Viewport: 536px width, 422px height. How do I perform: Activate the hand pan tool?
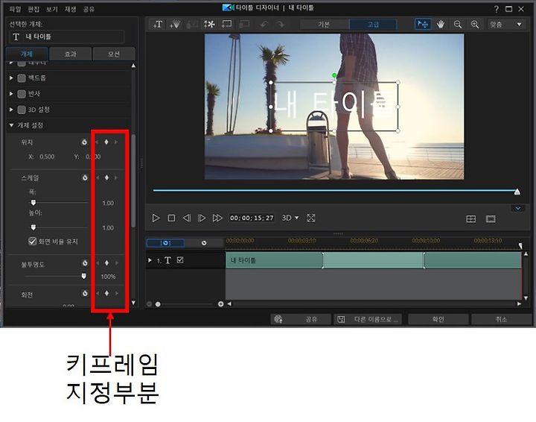click(x=440, y=25)
